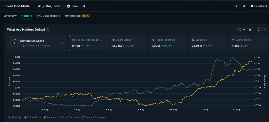Collapse the What Are Holders Doing panel
This screenshot has width=269, height=122.
pyautogui.click(x=265, y=30)
